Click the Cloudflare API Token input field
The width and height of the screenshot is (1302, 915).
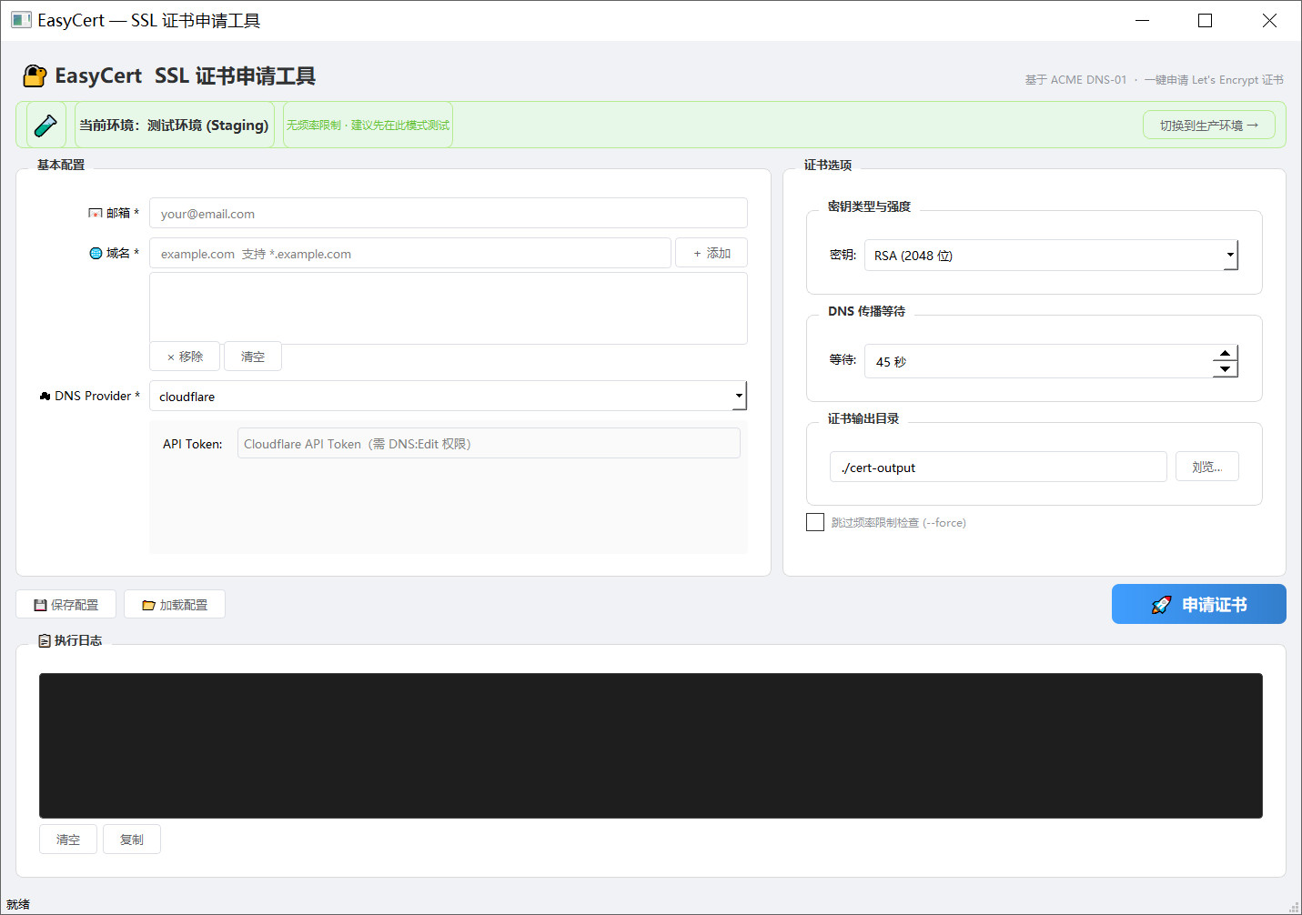point(489,444)
